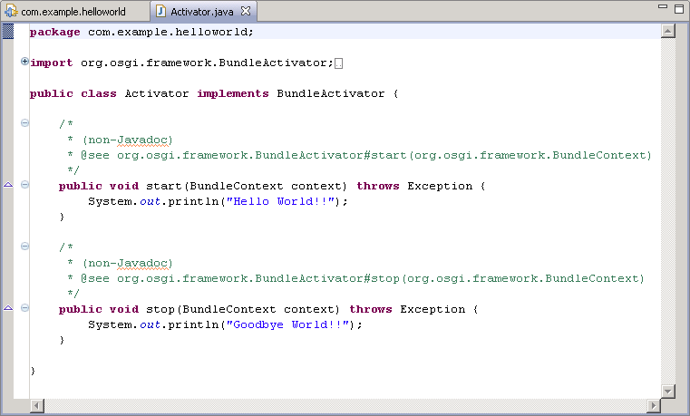
Task: Click "BundleActivator" after implements
Action: [x=330, y=93]
